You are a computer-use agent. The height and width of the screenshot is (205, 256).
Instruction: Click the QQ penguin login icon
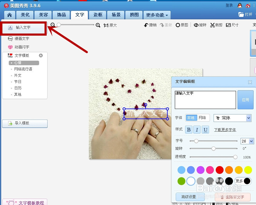click(240, 6)
